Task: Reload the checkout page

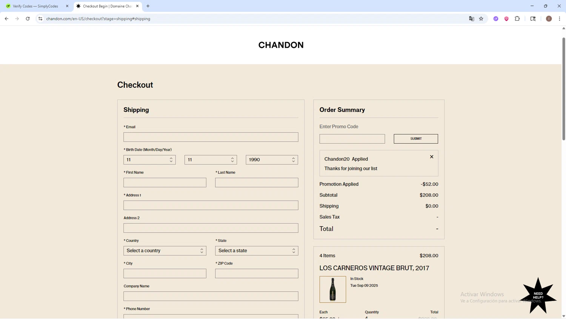Action: tap(28, 19)
